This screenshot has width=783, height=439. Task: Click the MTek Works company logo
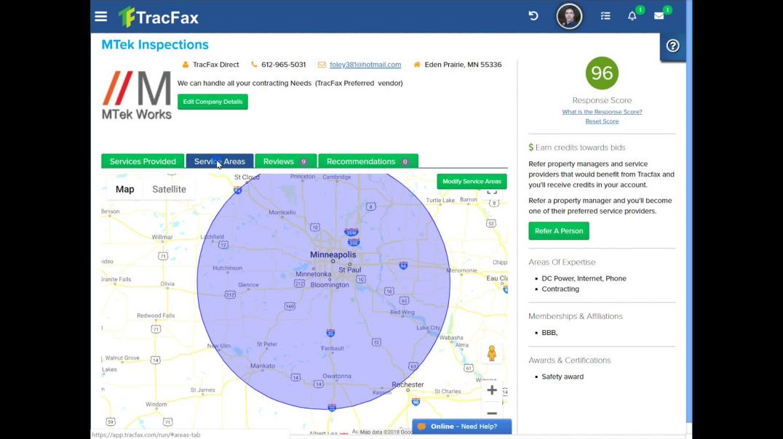click(x=137, y=95)
